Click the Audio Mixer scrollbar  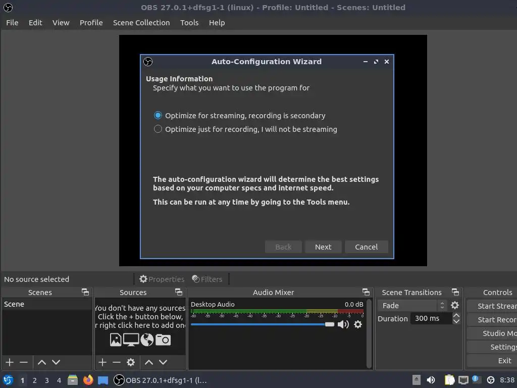tap(369, 333)
